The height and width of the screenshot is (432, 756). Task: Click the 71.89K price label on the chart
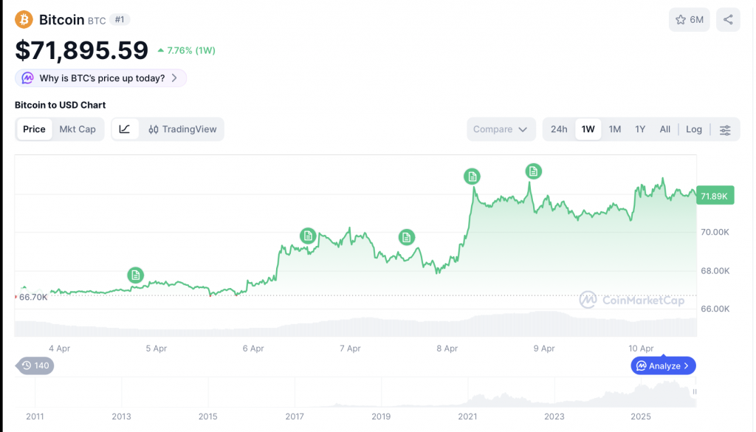(714, 195)
